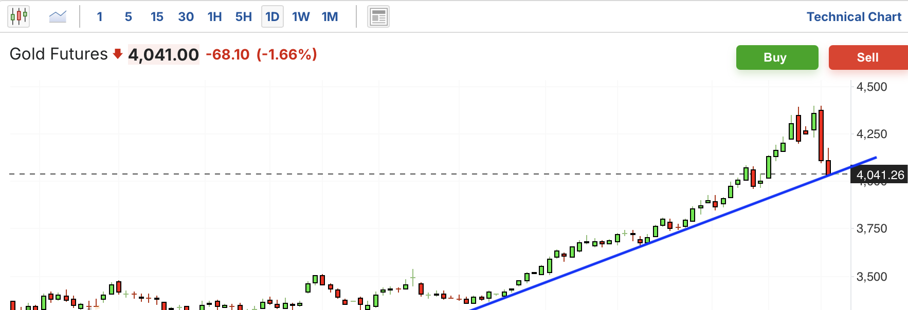This screenshot has width=908, height=310.
Task: Click the green Buy button
Action: [777, 57]
